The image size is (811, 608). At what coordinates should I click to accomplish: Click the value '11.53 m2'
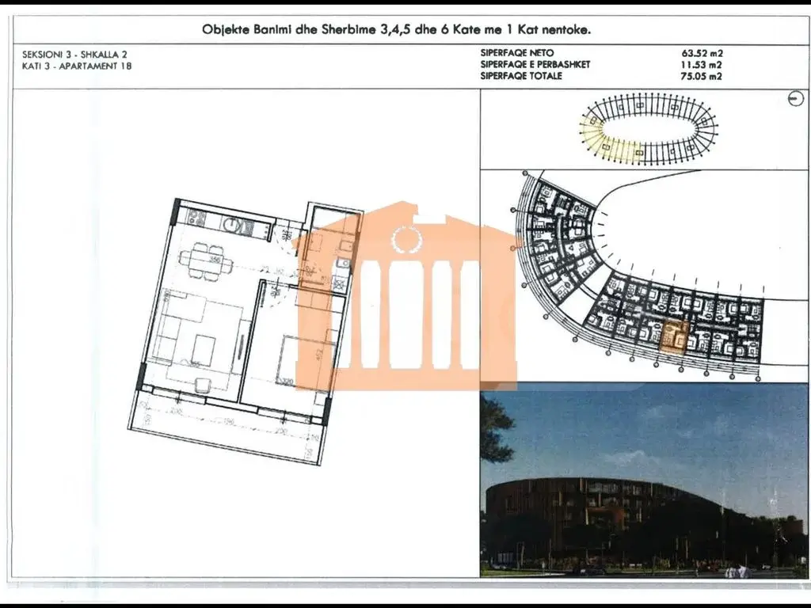[x=702, y=65]
